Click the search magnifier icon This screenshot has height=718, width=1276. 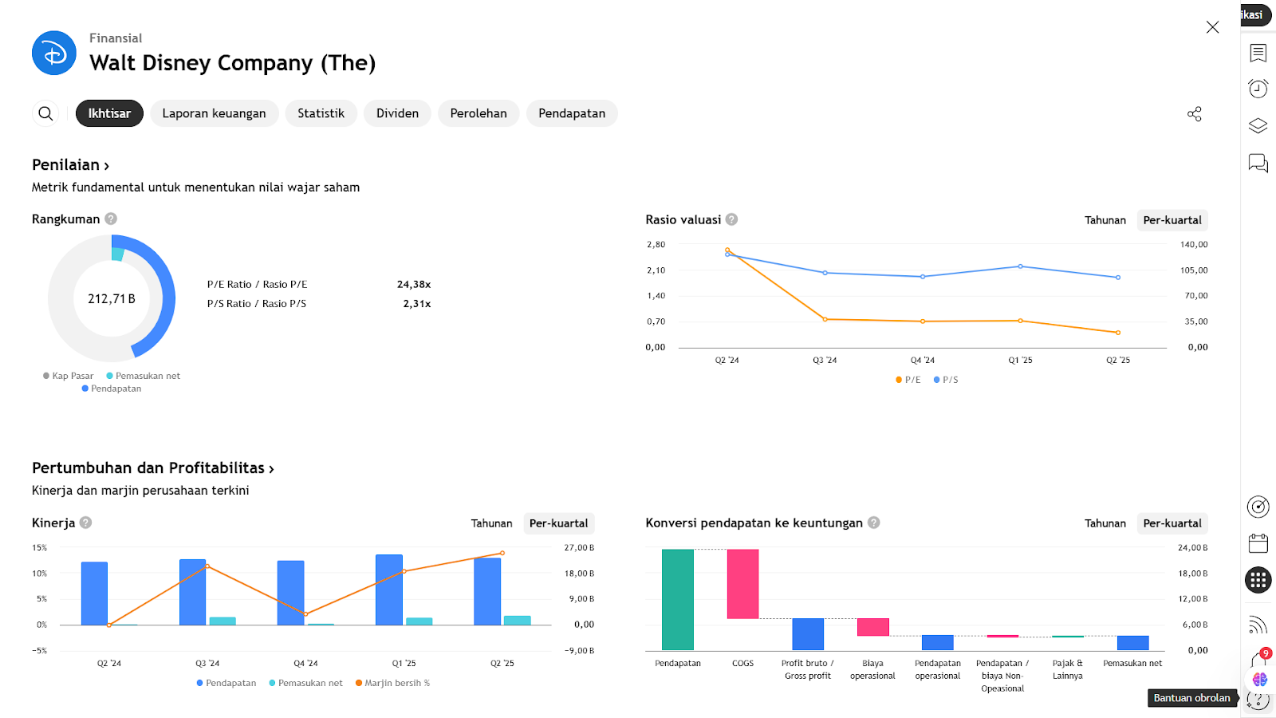tap(46, 113)
